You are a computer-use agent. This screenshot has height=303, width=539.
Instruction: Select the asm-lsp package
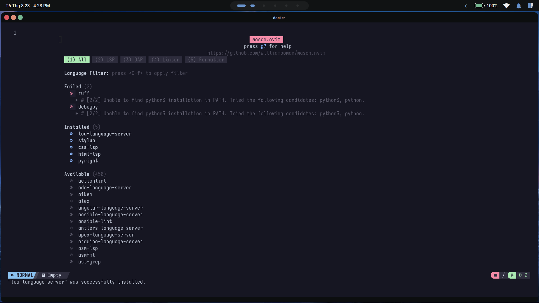pyautogui.click(x=88, y=248)
